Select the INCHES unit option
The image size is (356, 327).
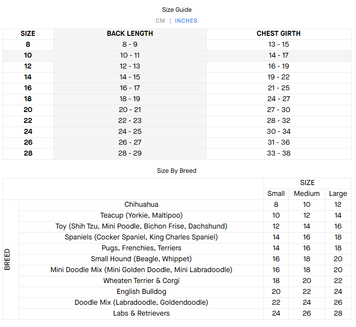[186, 21]
